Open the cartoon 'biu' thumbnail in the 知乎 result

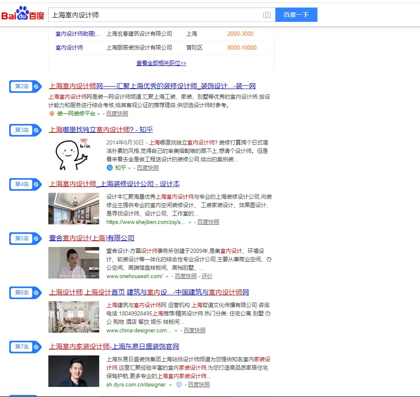point(74,155)
